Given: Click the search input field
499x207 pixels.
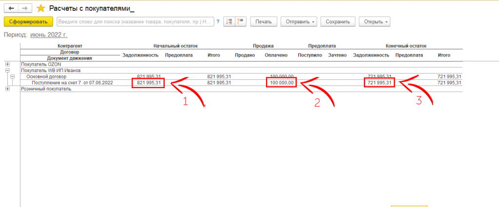Looking at the screenshot, I should [x=135, y=22].
